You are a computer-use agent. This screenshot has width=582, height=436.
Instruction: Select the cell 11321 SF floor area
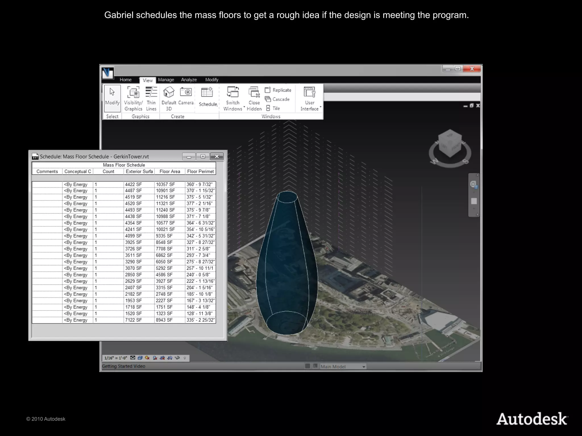[x=170, y=204]
